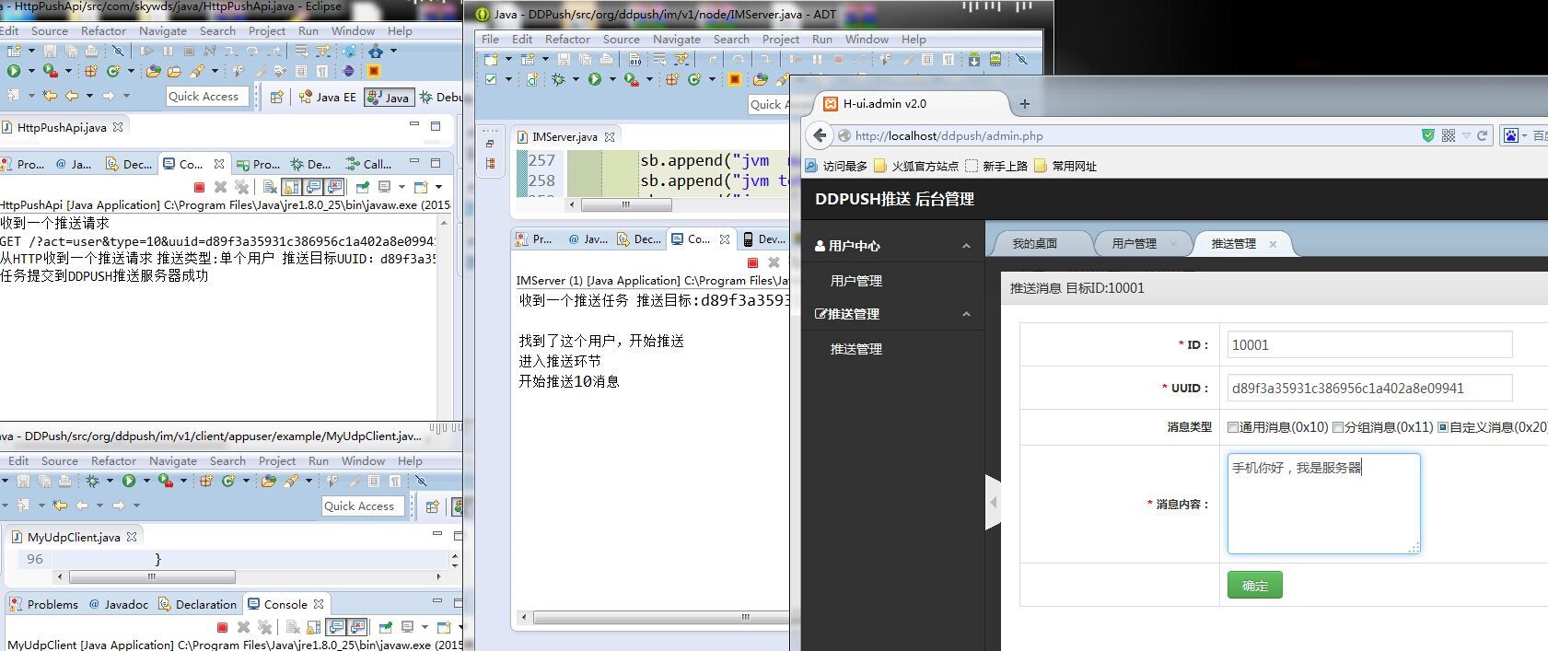The image size is (1548, 651).
Task: Open Display Selected Console dropdown in HttpPushApi console
Action: point(402,187)
